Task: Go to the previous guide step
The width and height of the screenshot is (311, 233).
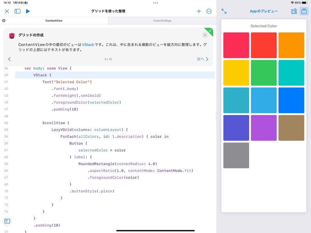Action: [x=9, y=59]
